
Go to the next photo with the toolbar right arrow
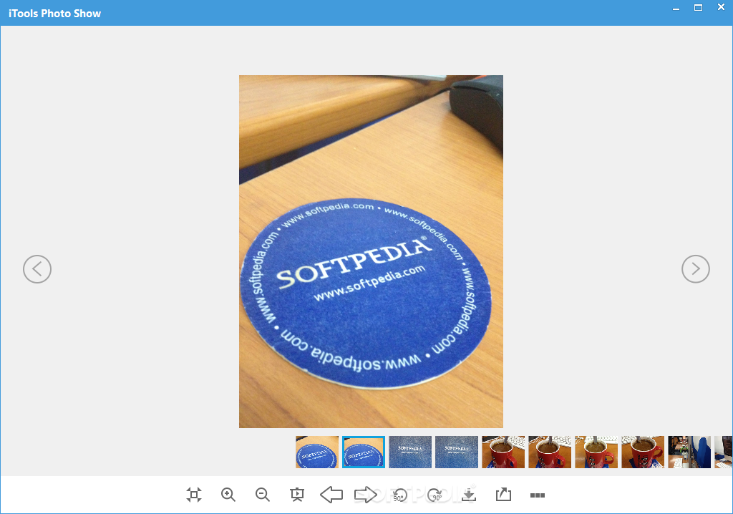pyautogui.click(x=366, y=495)
